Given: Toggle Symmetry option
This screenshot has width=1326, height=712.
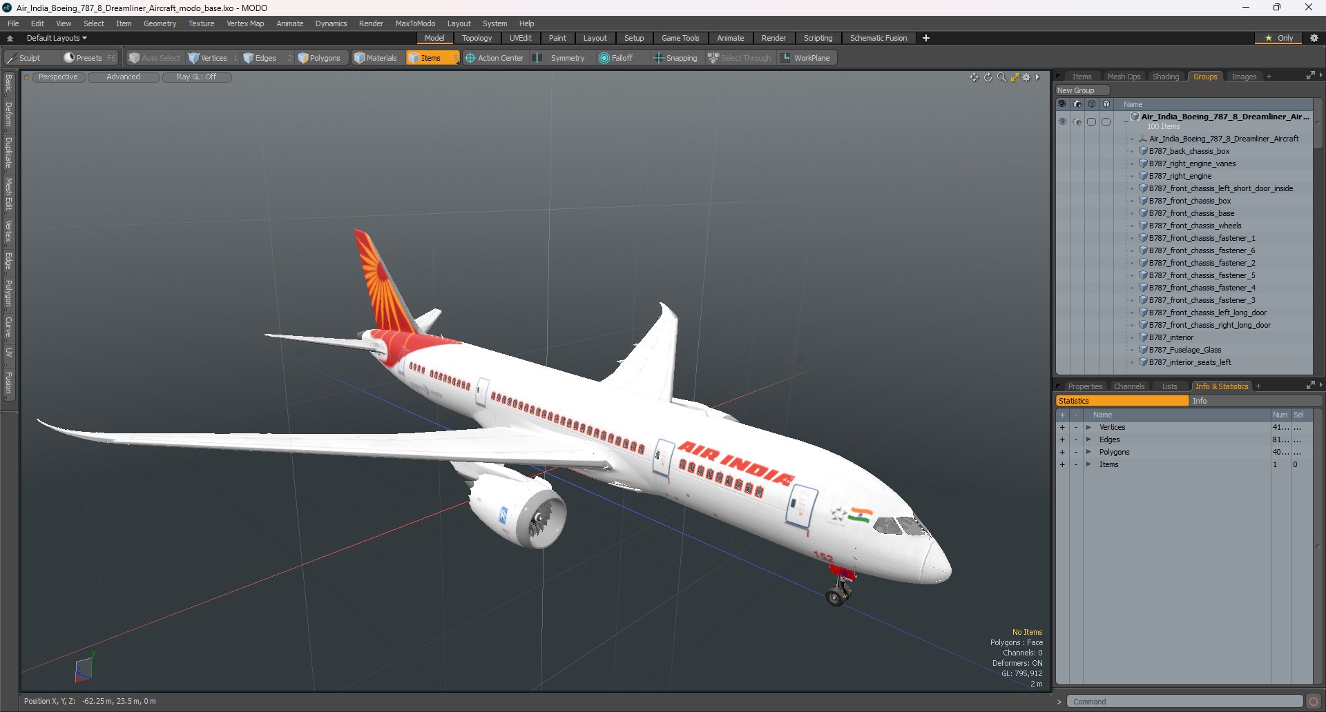Looking at the screenshot, I should pyautogui.click(x=560, y=58).
